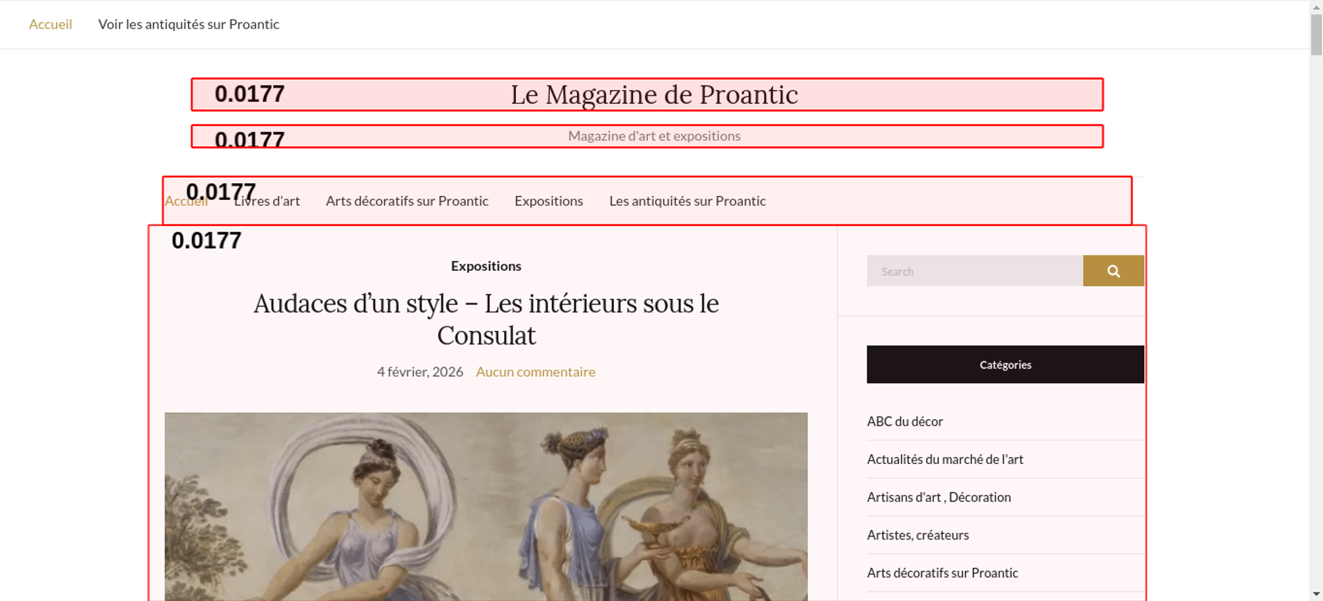Open Accueil in the top bar

50,24
